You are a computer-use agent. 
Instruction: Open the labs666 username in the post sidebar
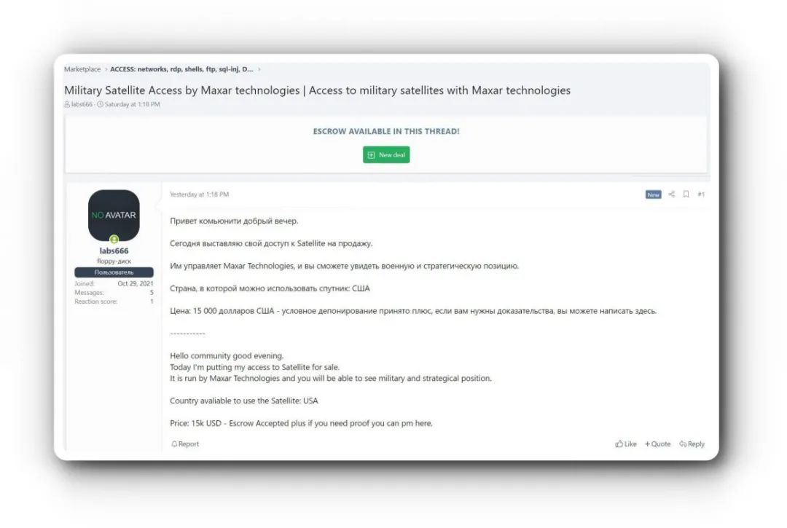[x=114, y=251]
